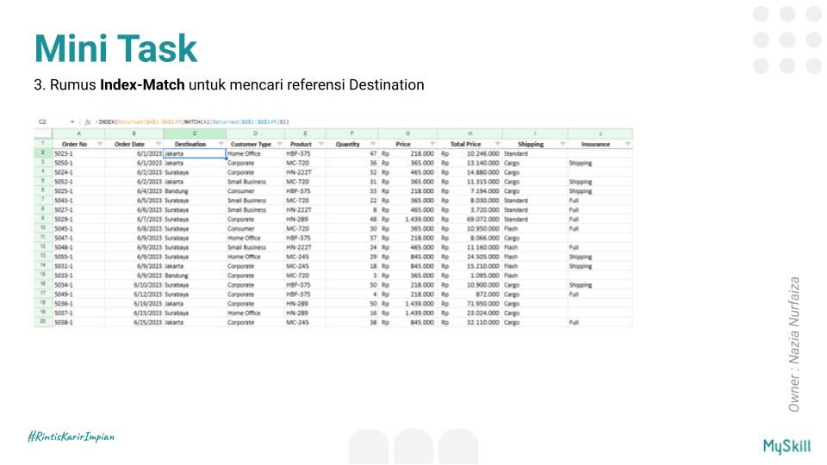This screenshot has height=465, width=827.
Task: Open the Product column filter dropdown
Action: (320, 144)
